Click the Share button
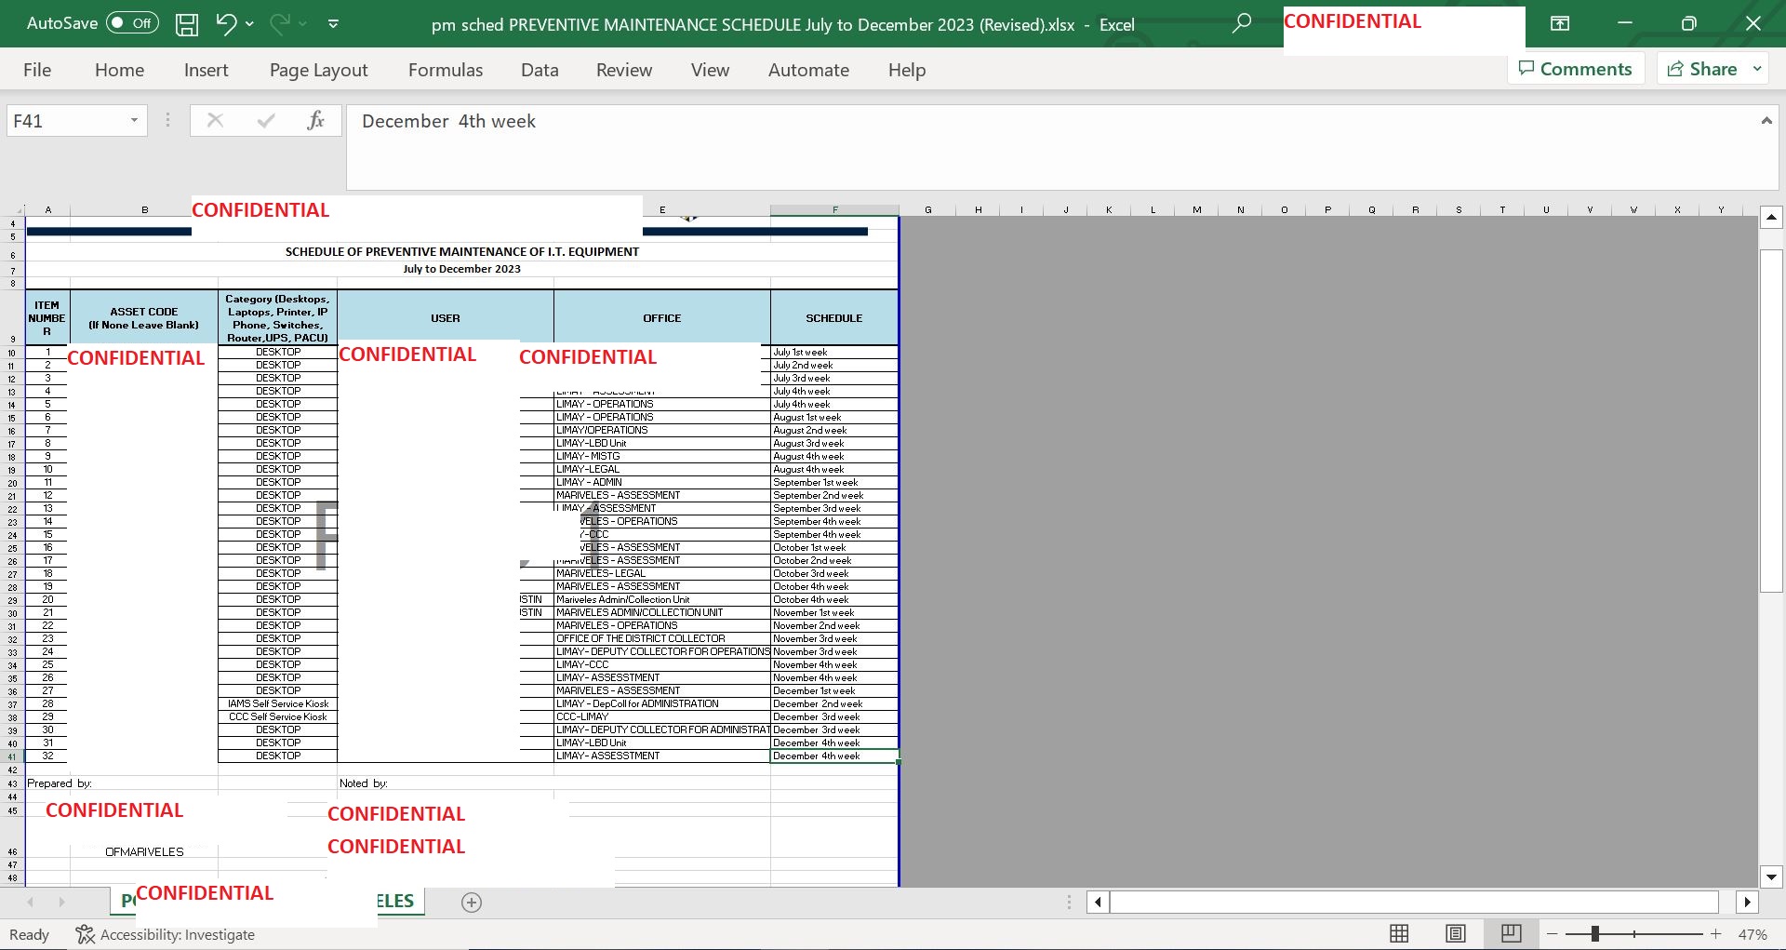1786x950 pixels. 1701,69
